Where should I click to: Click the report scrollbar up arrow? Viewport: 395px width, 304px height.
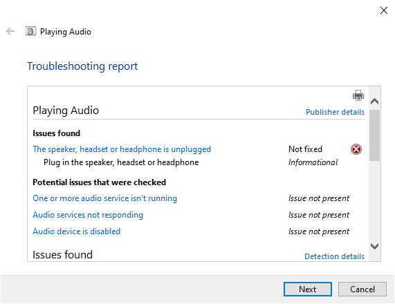tap(375, 102)
